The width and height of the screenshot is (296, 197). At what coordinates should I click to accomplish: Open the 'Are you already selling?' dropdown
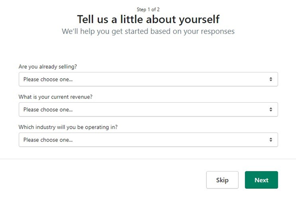tap(148, 79)
